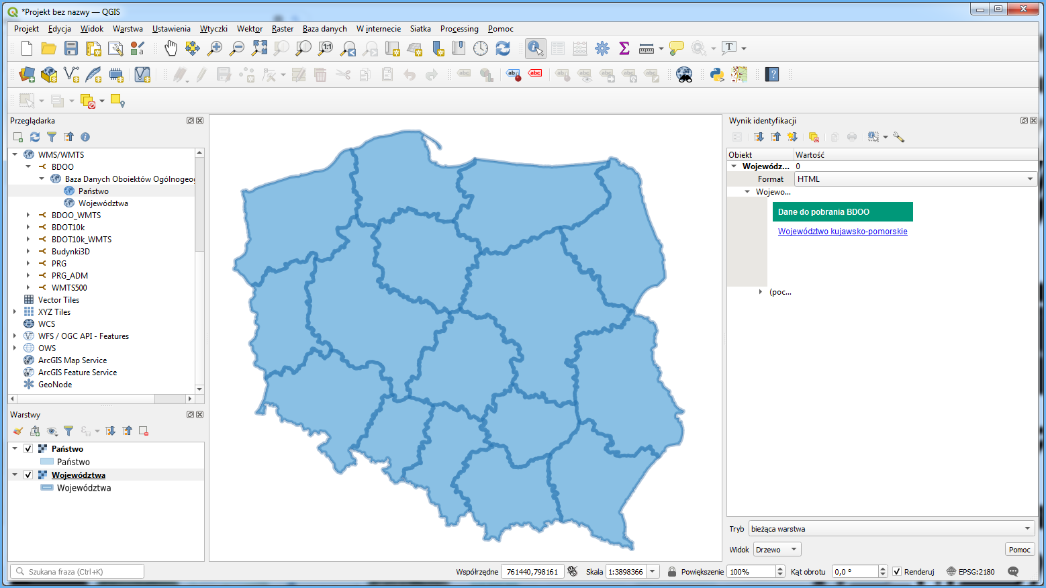Refresh the Przeglądarka browser panel

(35, 137)
